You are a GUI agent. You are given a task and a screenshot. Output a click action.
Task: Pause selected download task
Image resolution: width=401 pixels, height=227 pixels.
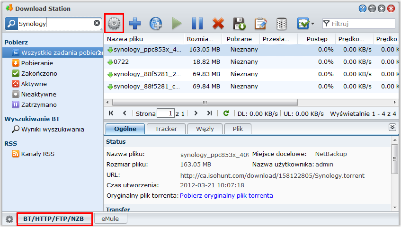[197, 24]
